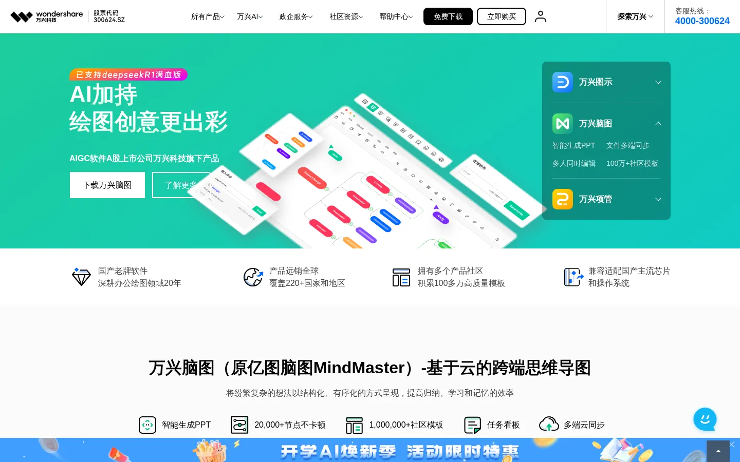This screenshot has width=740, height=462.
Task: Click the 万兴图示 product name
Action: [596, 82]
